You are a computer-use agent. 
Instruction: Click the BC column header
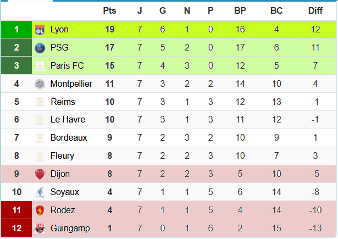click(276, 11)
